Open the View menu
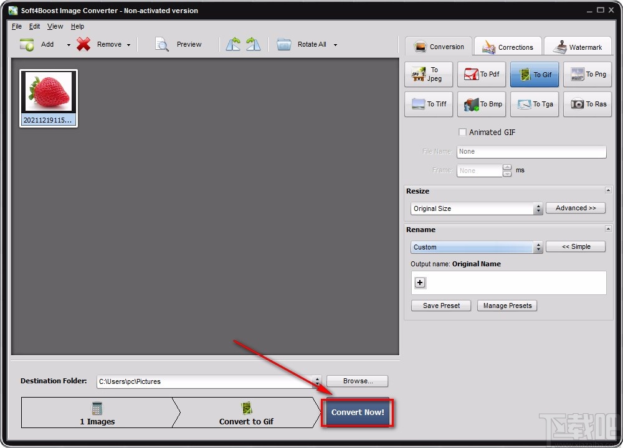Image resolution: width=623 pixels, height=448 pixels. point(55,26)
